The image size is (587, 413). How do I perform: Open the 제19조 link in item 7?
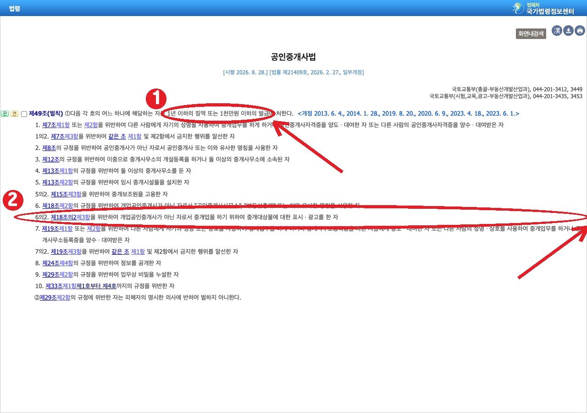[x=51, y=229]
